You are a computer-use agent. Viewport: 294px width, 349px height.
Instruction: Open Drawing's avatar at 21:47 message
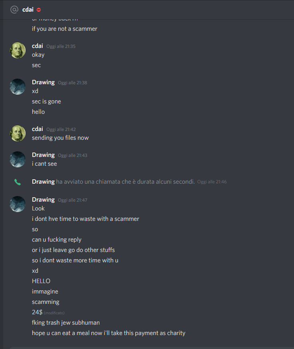[18, 204]
